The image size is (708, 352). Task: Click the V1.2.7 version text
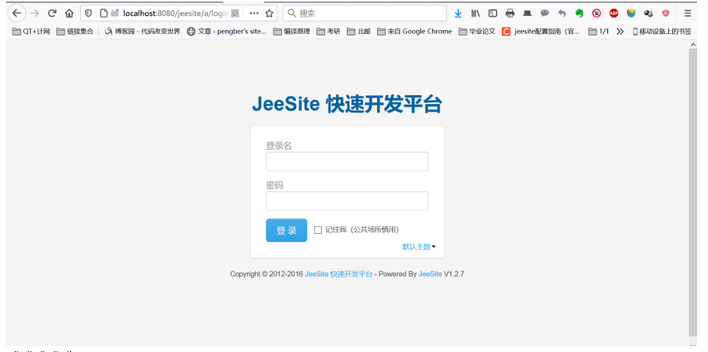pyautogui.click(x=454, y=274)
